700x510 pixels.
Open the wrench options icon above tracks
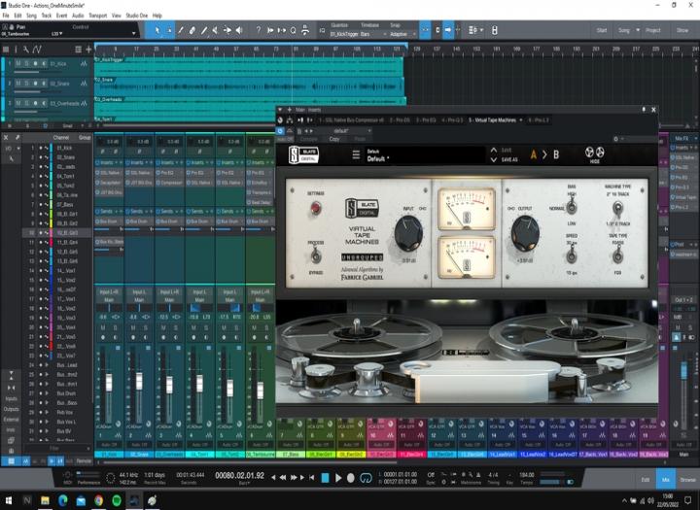coord(26,50)
